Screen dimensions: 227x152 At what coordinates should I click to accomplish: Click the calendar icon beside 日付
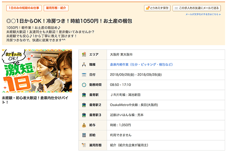point(84,75)
